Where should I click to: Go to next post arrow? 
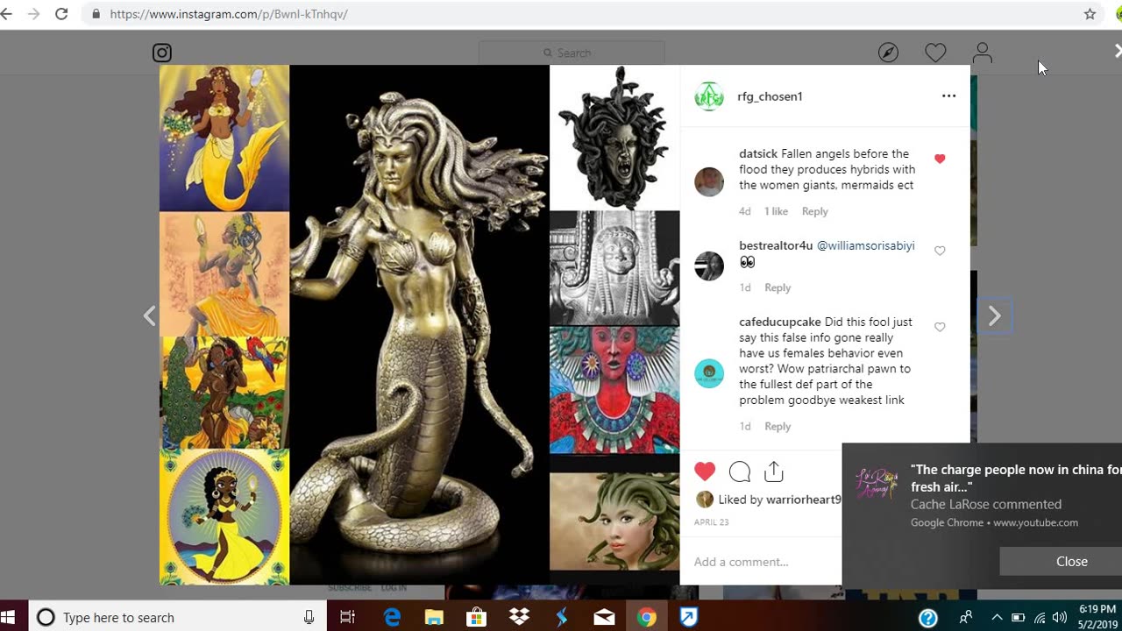994,316
